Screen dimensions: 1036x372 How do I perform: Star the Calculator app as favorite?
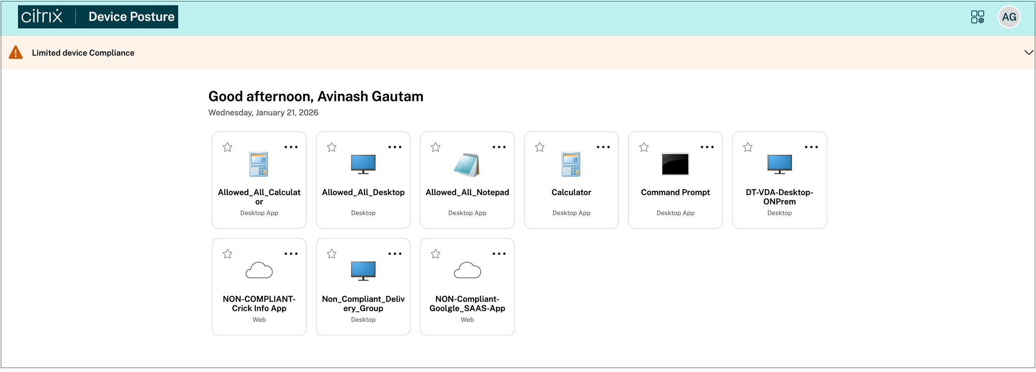point(540,147)
